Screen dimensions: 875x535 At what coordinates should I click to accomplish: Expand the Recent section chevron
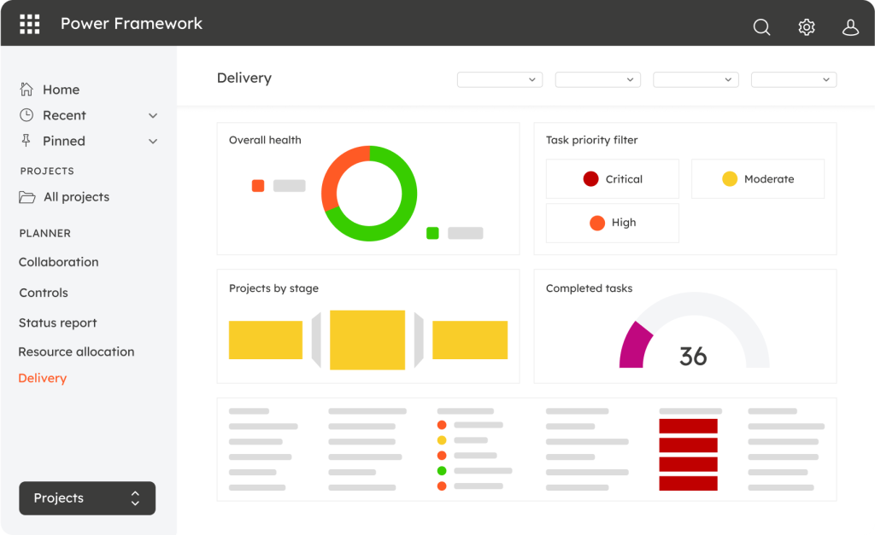click(x=153, y=116)
